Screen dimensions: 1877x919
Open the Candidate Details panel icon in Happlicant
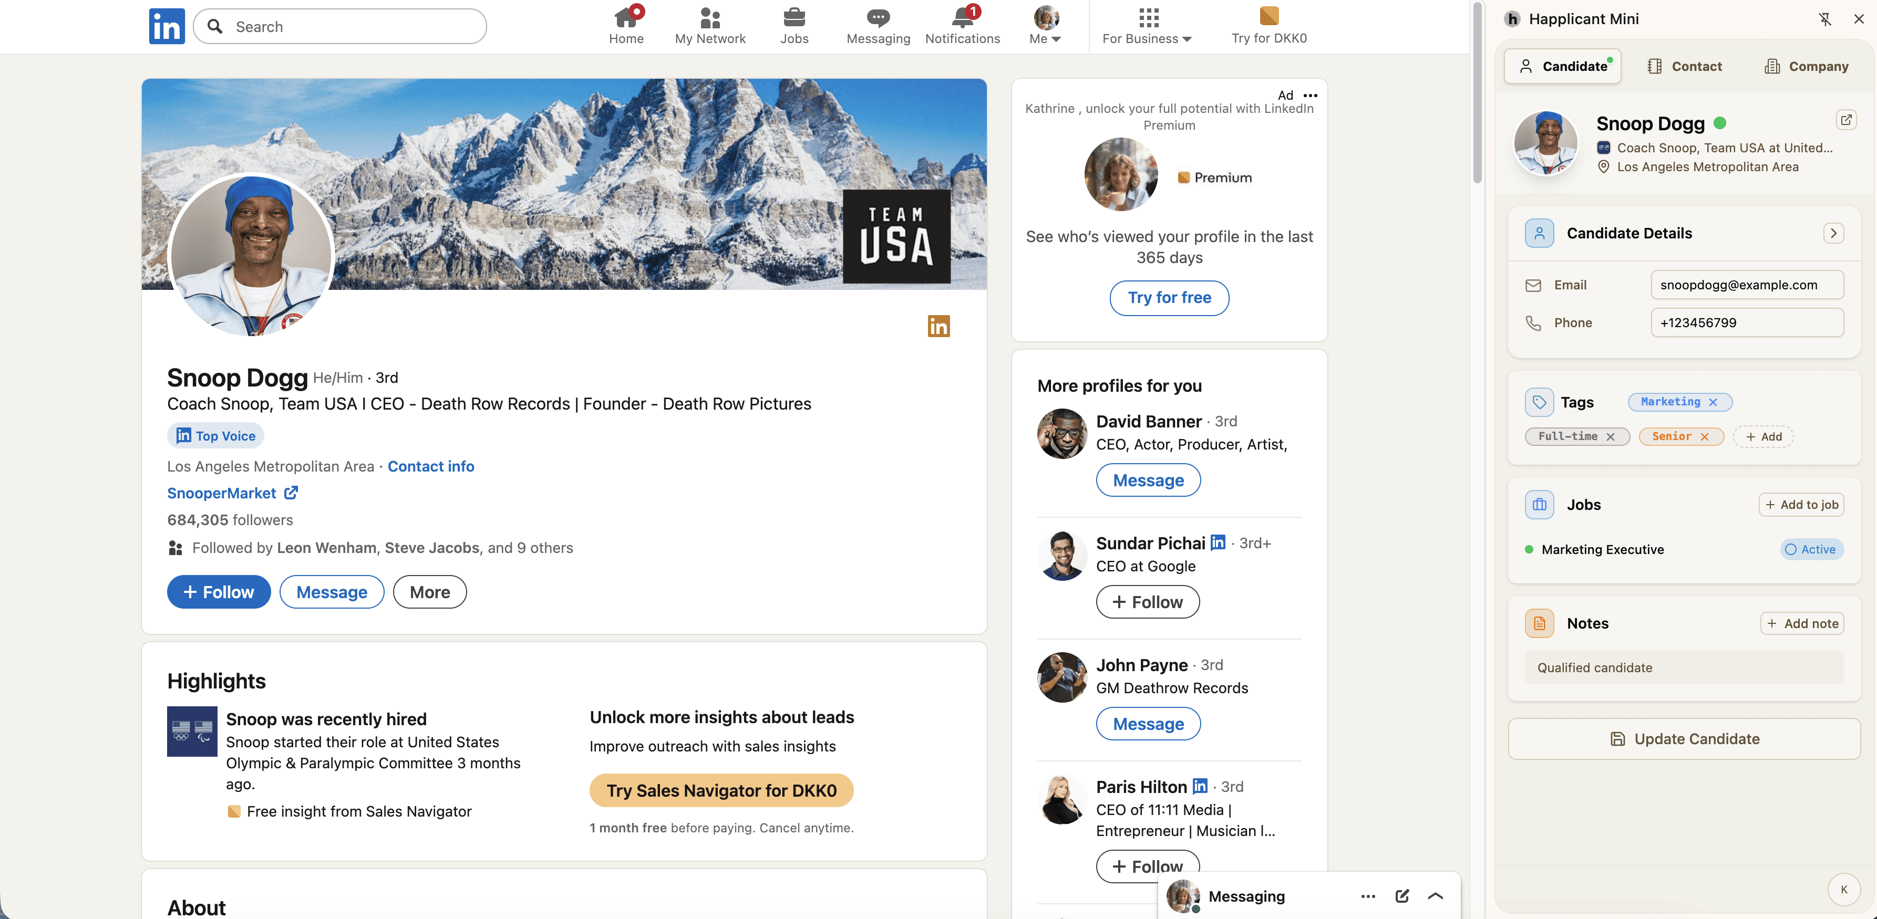click(1539, 234)
